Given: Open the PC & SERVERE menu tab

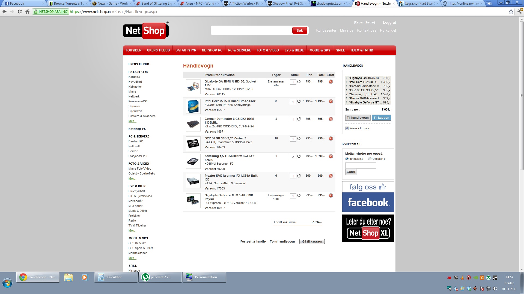Looking at the screenshot, I should point(240,50).
